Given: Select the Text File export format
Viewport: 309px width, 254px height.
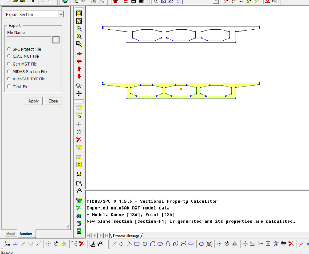Looking at the screenshot, I should click(9, 87).
